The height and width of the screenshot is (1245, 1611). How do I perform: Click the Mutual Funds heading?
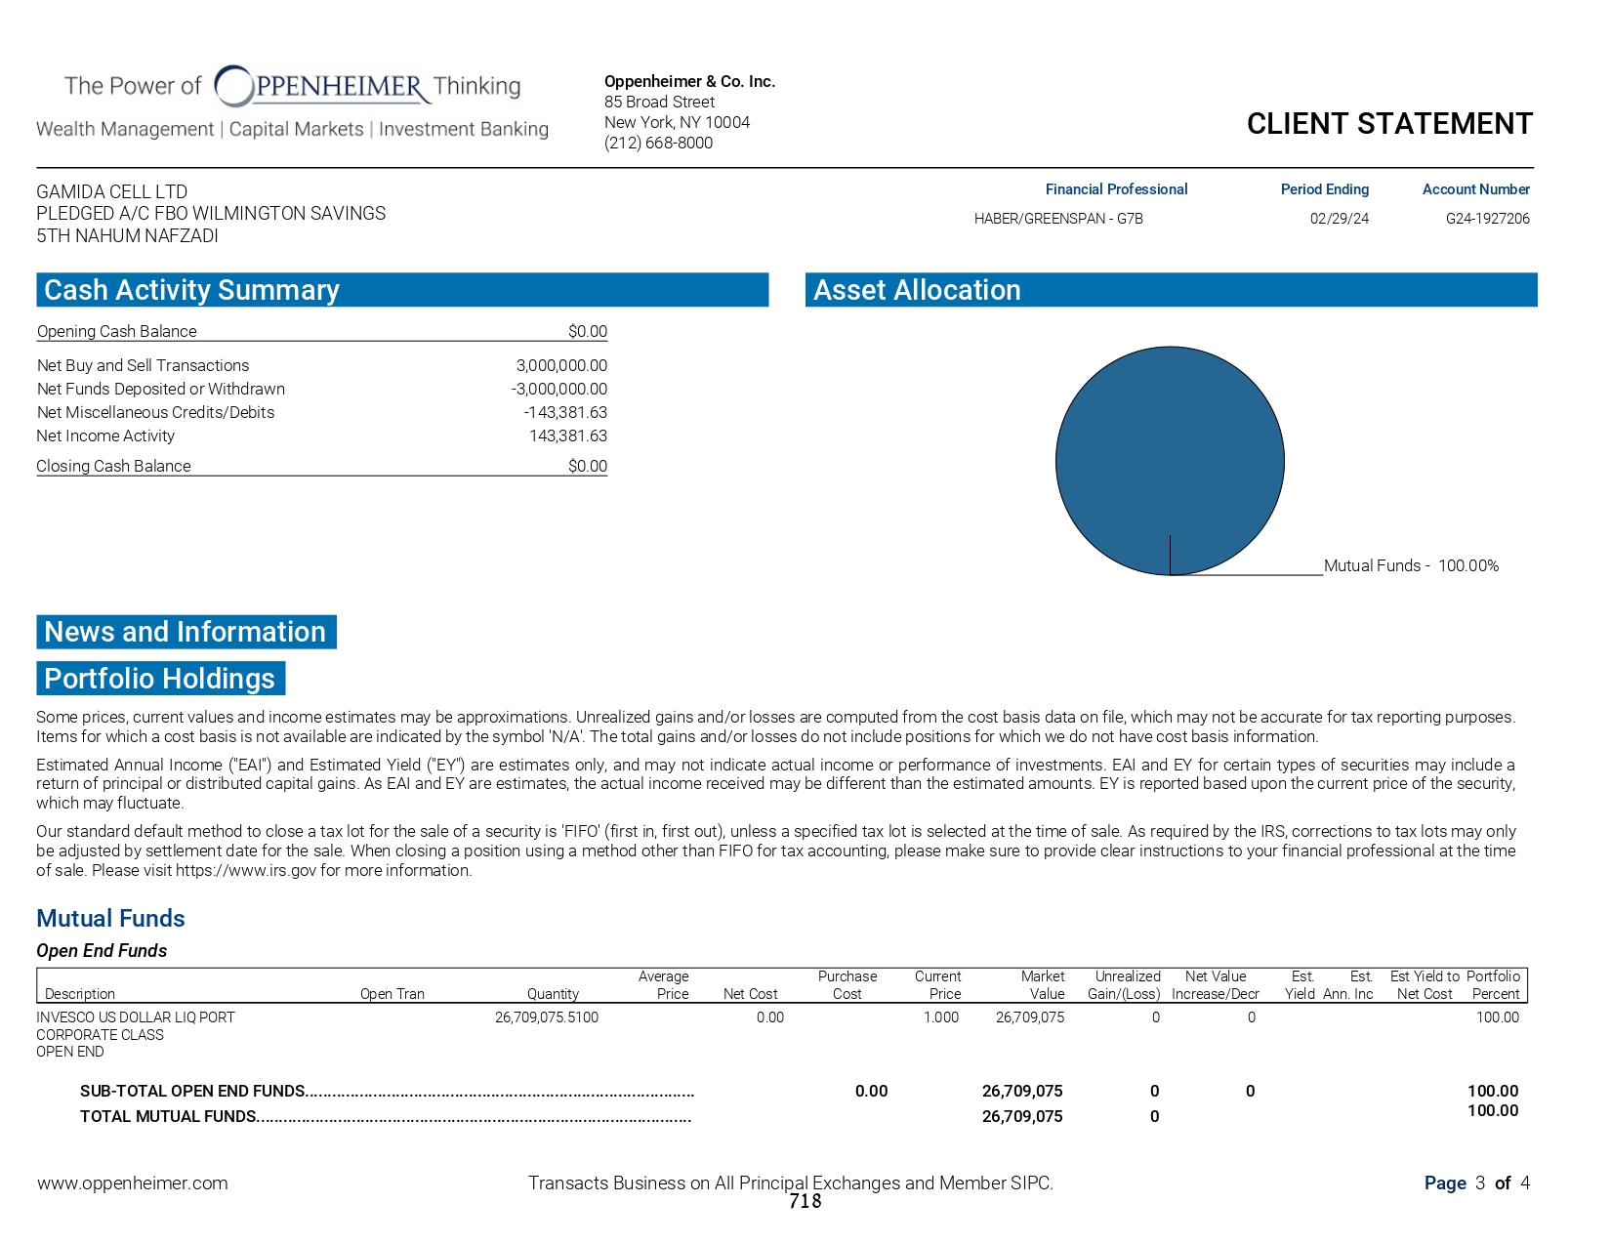[110, 919]
